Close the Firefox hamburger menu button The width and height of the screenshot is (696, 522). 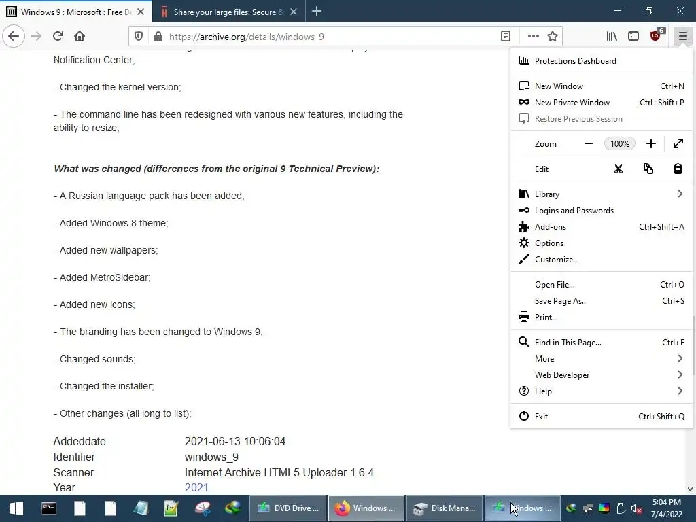(682, 37)
